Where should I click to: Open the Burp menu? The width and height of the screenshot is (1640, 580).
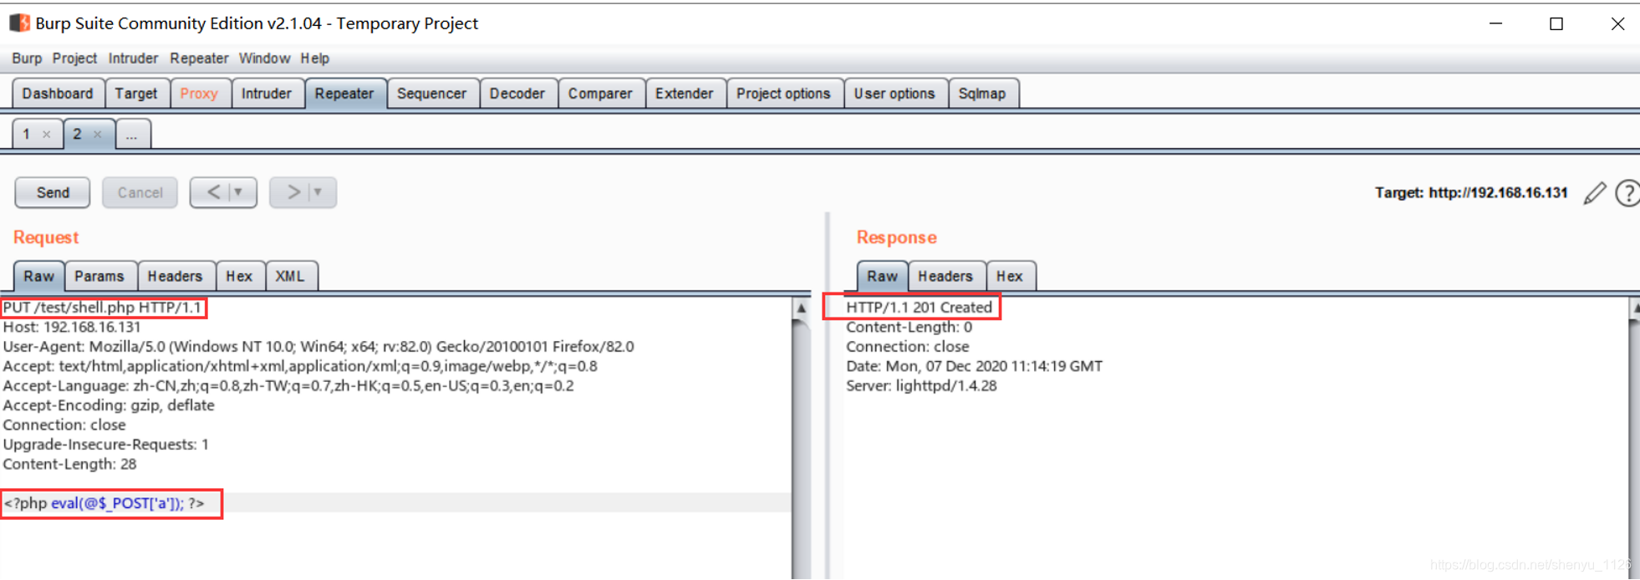pos(27,59)
